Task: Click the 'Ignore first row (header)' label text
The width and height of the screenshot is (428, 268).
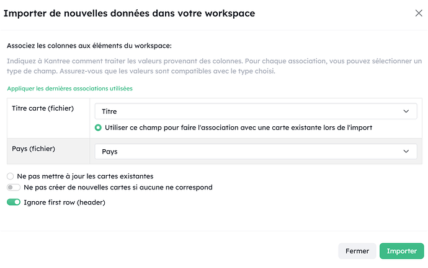Action: click(x=64, y=202)
